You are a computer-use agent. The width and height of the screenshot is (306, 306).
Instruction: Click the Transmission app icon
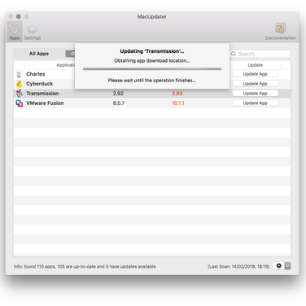19,94
